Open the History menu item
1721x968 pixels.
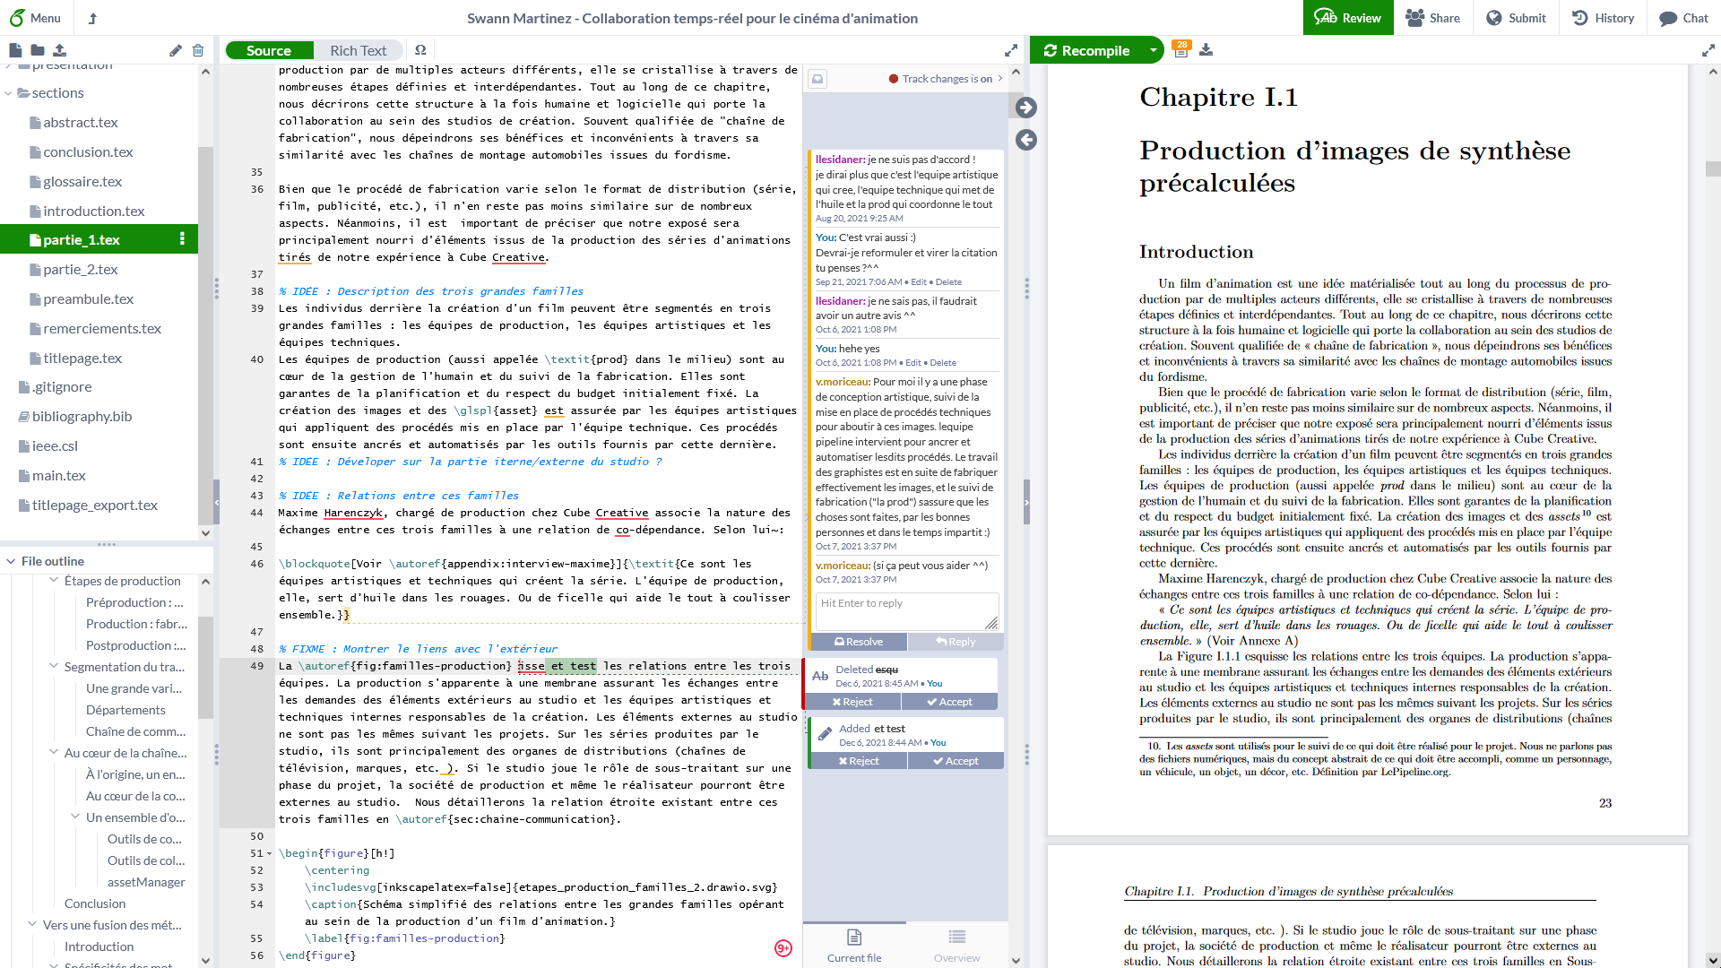click(x=1604, y=18)
